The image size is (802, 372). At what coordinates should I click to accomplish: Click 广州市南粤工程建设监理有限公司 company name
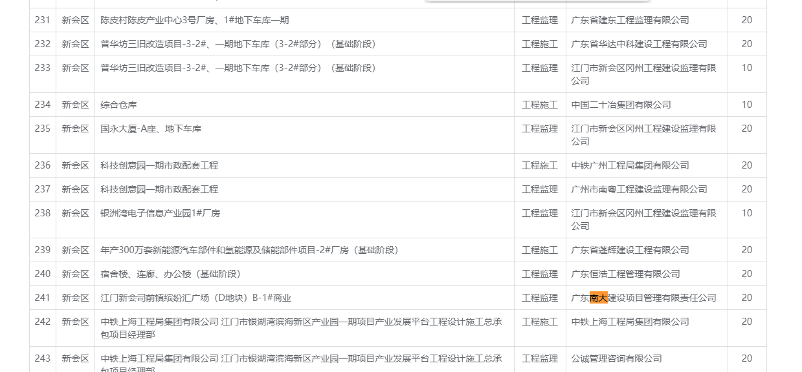pyautogui.click(x=639, y=189)
